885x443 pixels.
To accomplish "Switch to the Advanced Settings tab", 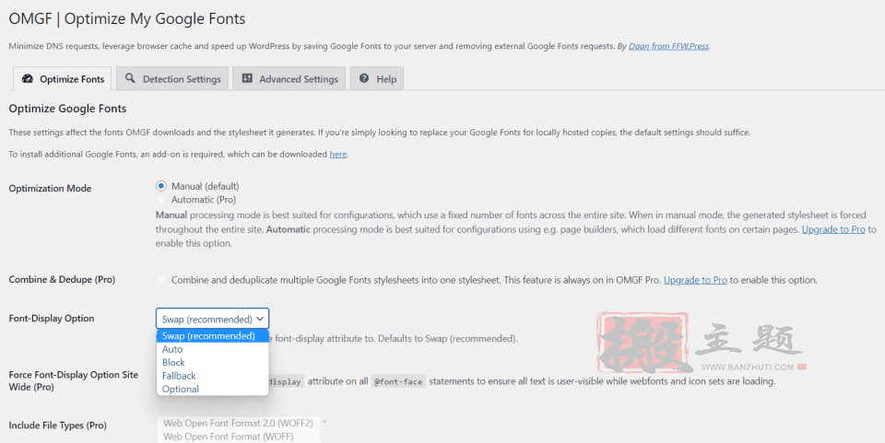I will [x=289, y=79].
